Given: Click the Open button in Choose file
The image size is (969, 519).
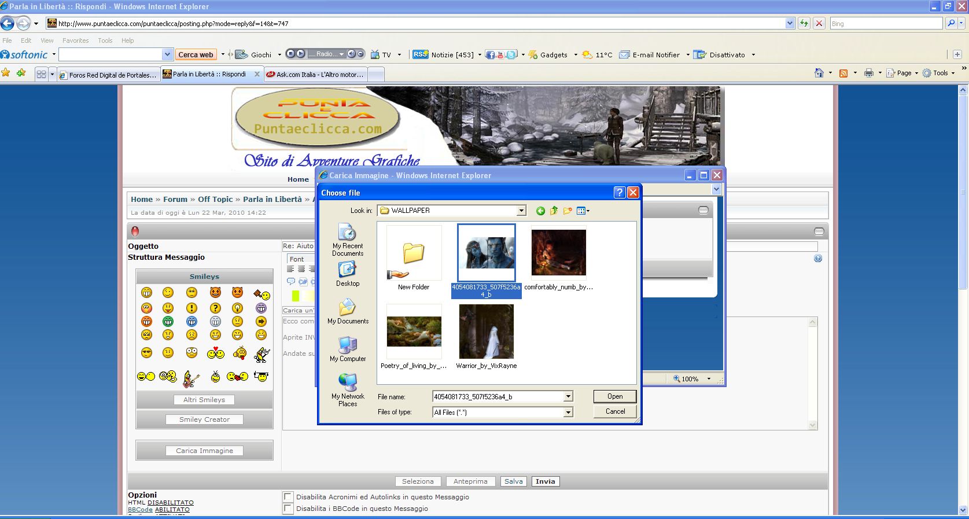Looking at the screenshot, I should pyautogui.click(x=615, y=396).
